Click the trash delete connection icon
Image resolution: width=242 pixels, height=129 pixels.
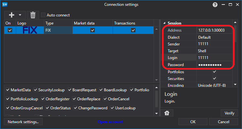click(x=33, y=15)
